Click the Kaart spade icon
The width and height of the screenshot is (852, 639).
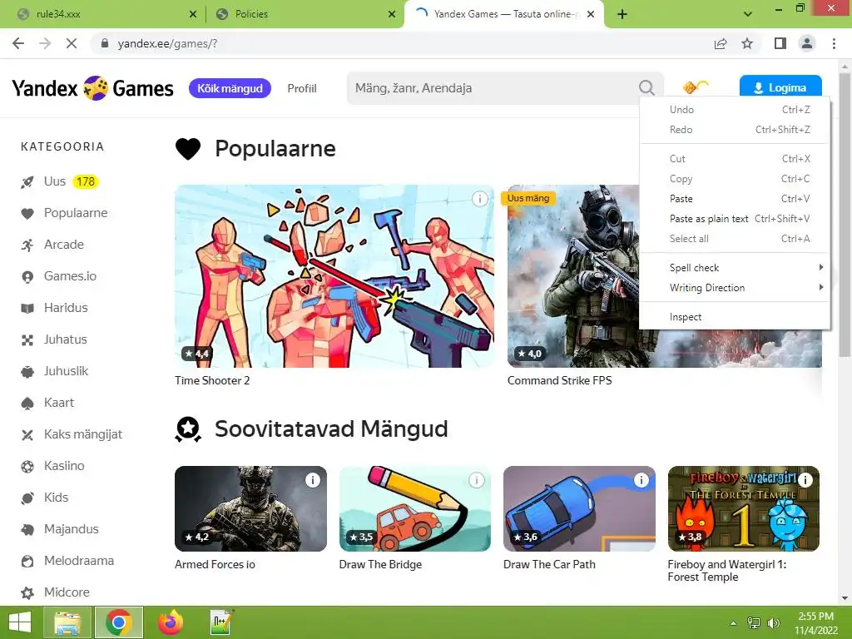click(x=27, y=404)
